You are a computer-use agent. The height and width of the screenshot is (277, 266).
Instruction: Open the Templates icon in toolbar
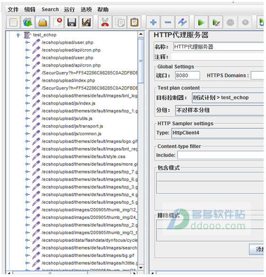pos(28,22)
